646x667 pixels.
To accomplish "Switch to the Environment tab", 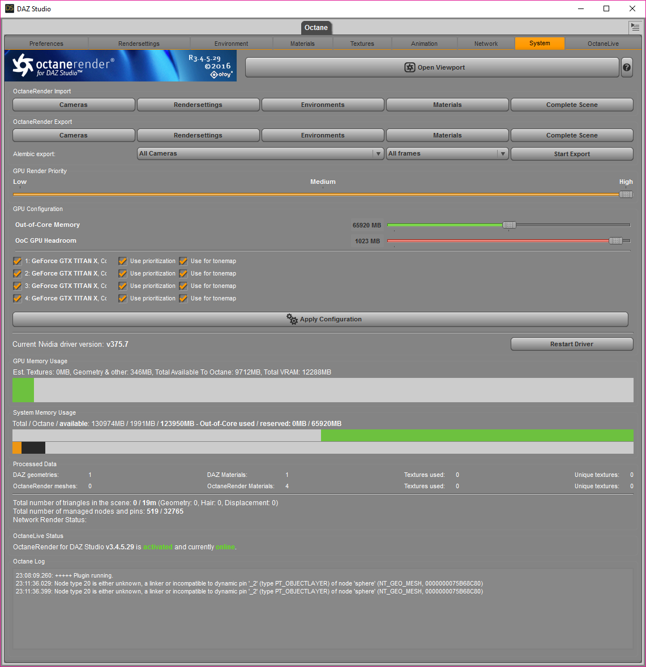I will point(231,44).
